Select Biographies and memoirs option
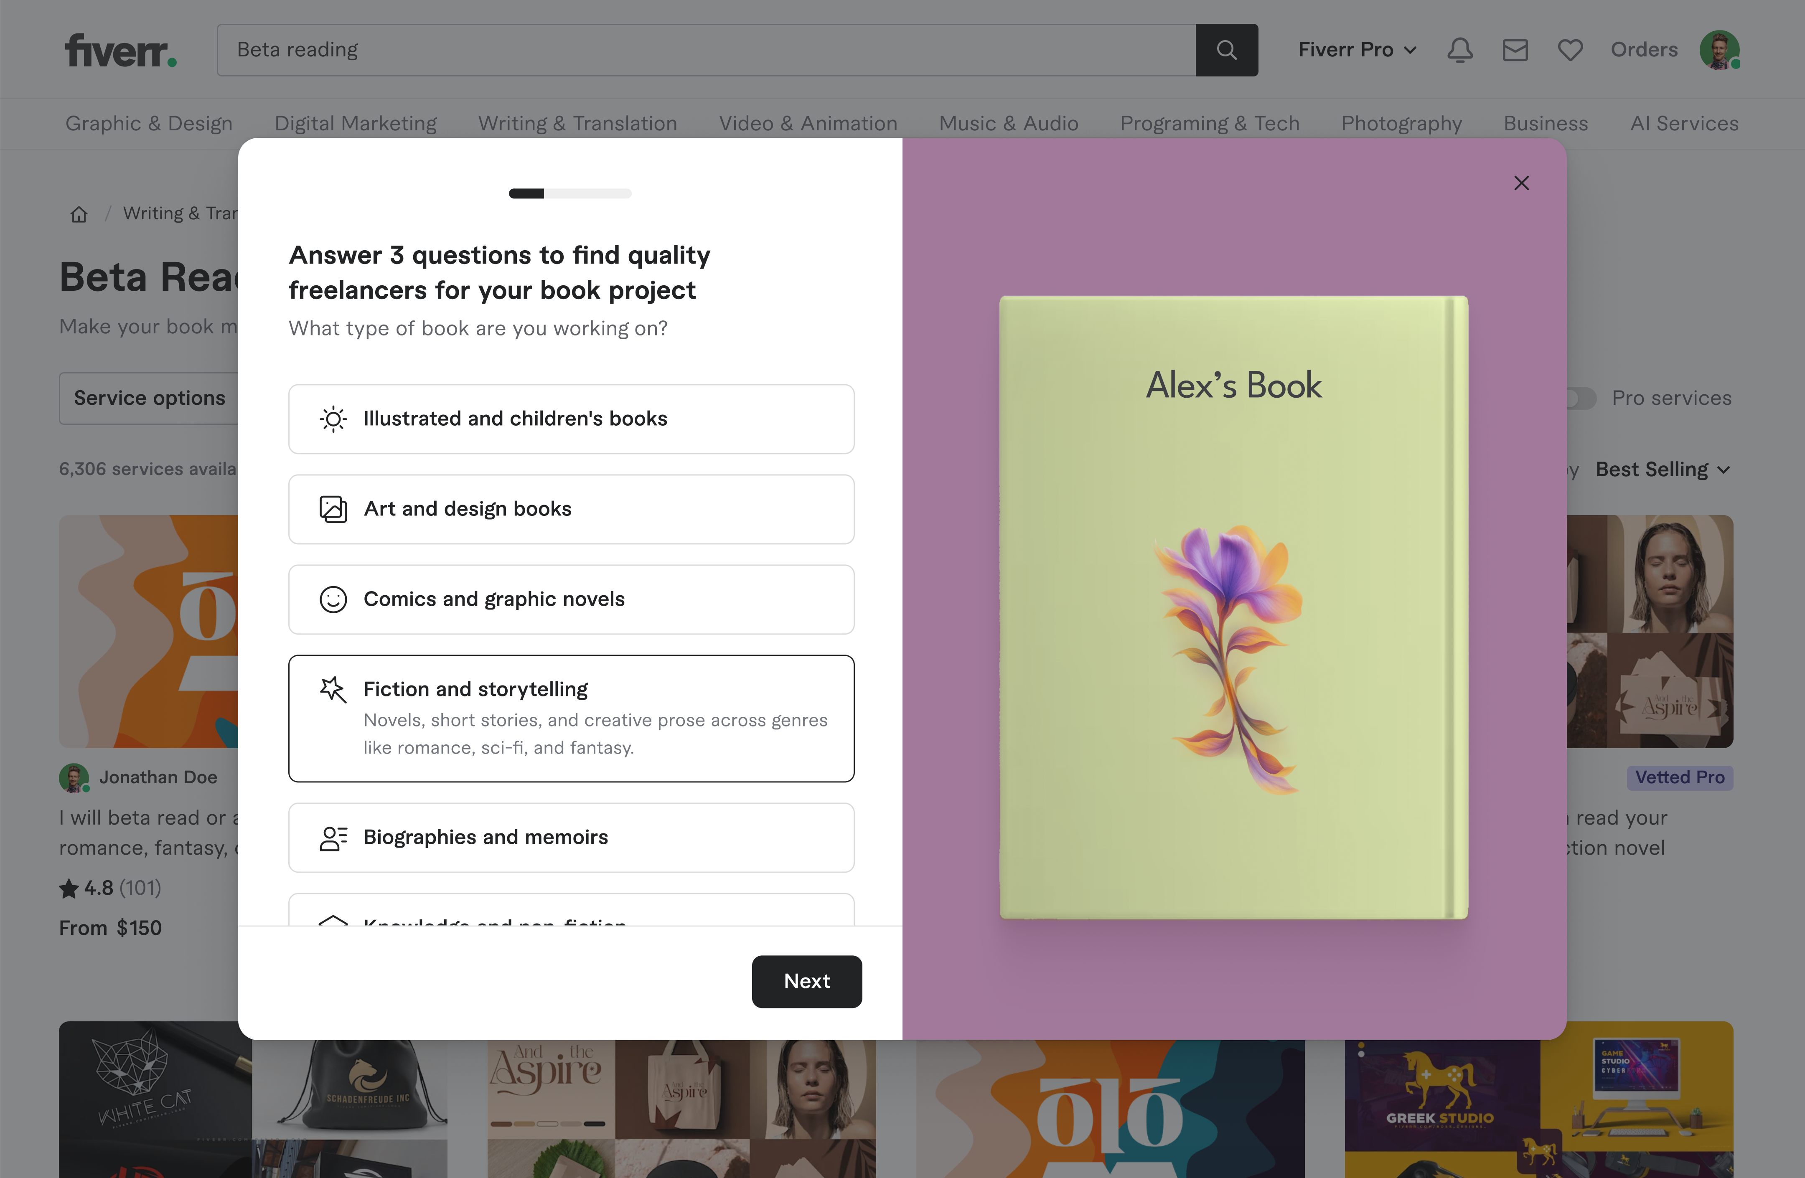Viewport: 1805px width, 1178px height. pyautogui.click(x=570, y=837)
